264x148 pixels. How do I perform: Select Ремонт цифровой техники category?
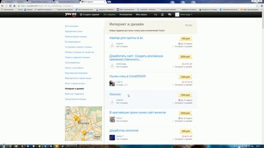[78, 58]
